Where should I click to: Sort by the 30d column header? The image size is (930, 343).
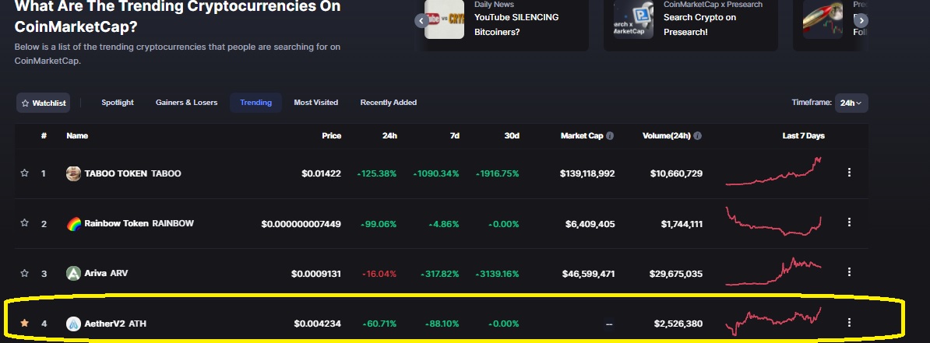click(512, 135)
